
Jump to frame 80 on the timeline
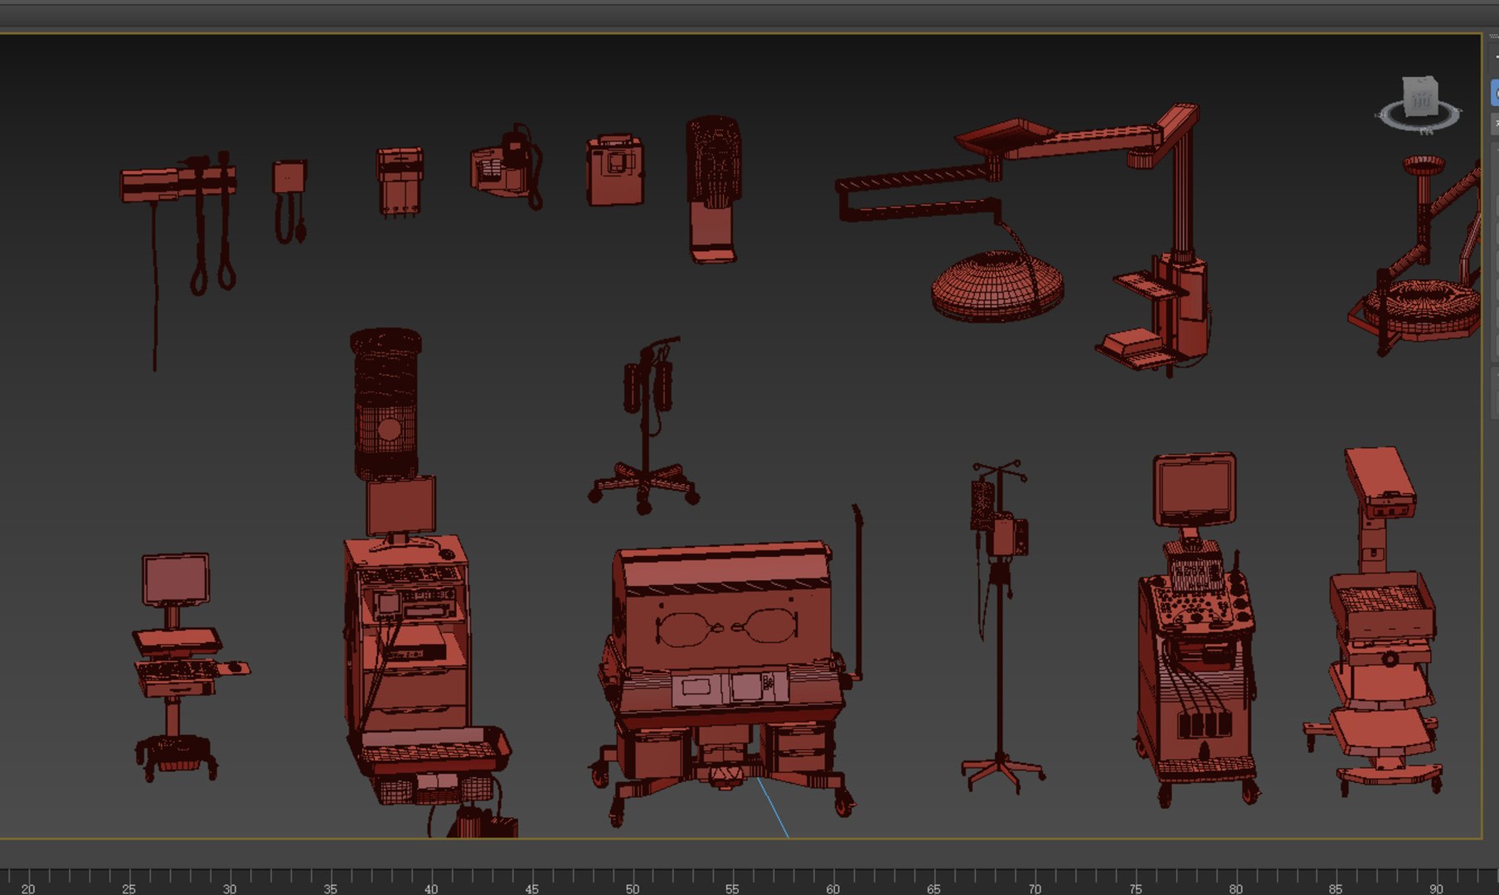(x=1236, y=888)
